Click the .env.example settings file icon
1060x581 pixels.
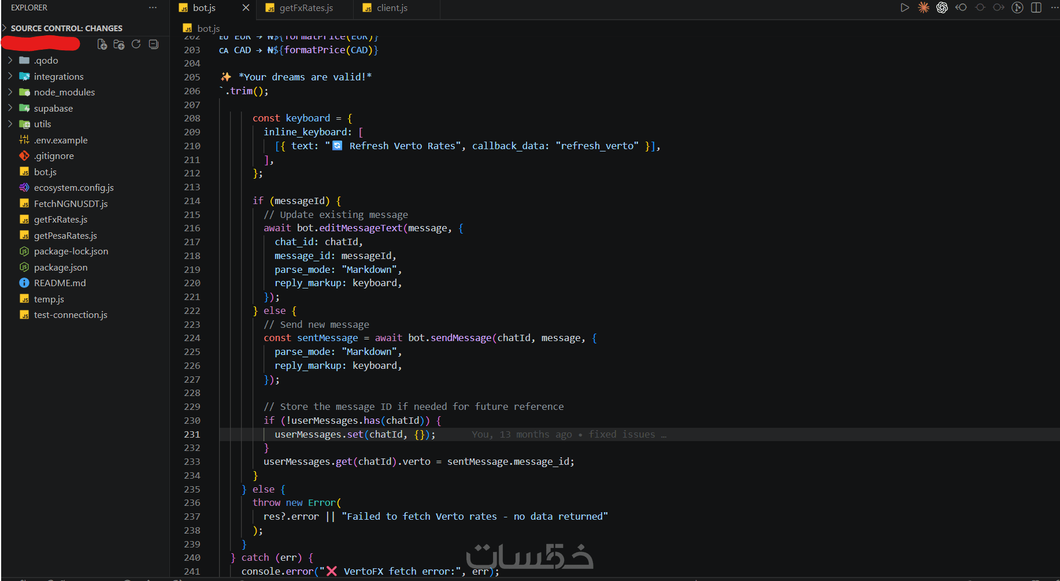24,140
